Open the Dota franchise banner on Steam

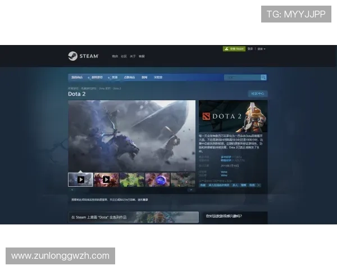click(134, 217)
